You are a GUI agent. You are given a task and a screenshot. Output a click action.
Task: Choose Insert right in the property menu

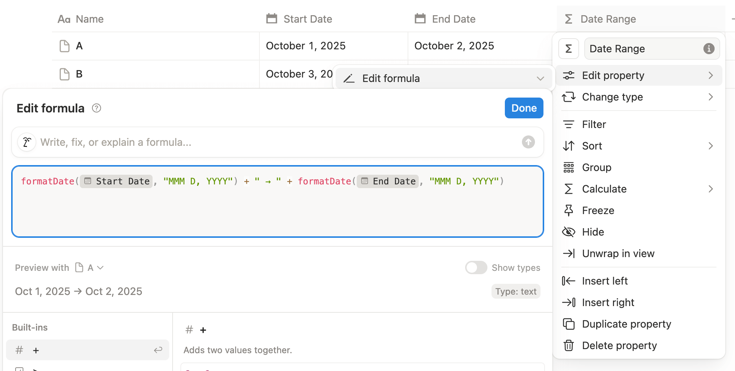(x=608, y=302)
